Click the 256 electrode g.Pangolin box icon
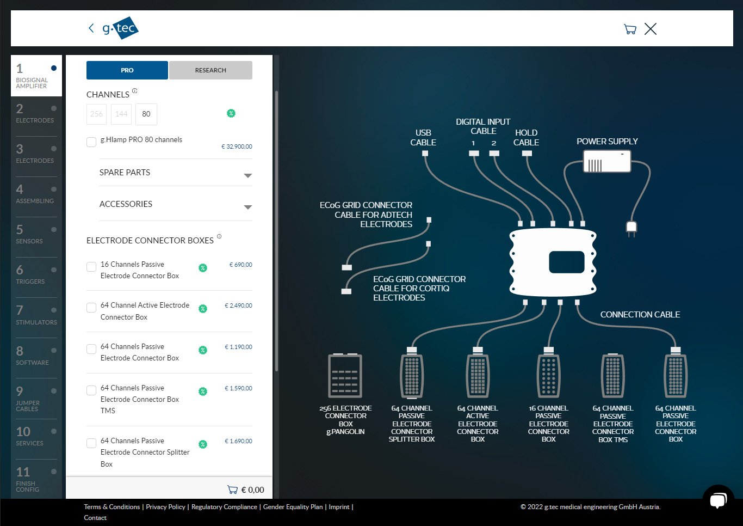This screenshot has height=526, width=743. coord(345,376)
